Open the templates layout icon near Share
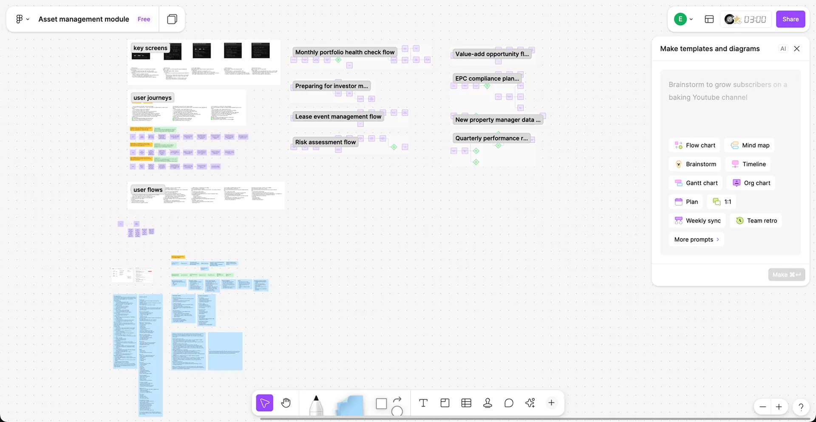This screenshot has width=816, height=422. 708,19
